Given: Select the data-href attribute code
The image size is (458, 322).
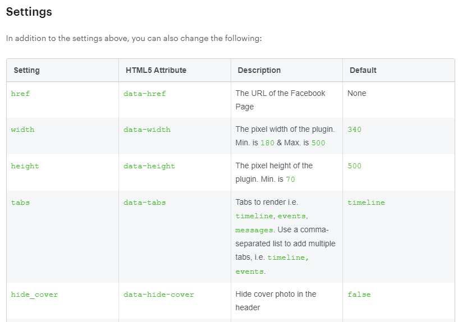Looking at the screenshot, I should [145, 94].
